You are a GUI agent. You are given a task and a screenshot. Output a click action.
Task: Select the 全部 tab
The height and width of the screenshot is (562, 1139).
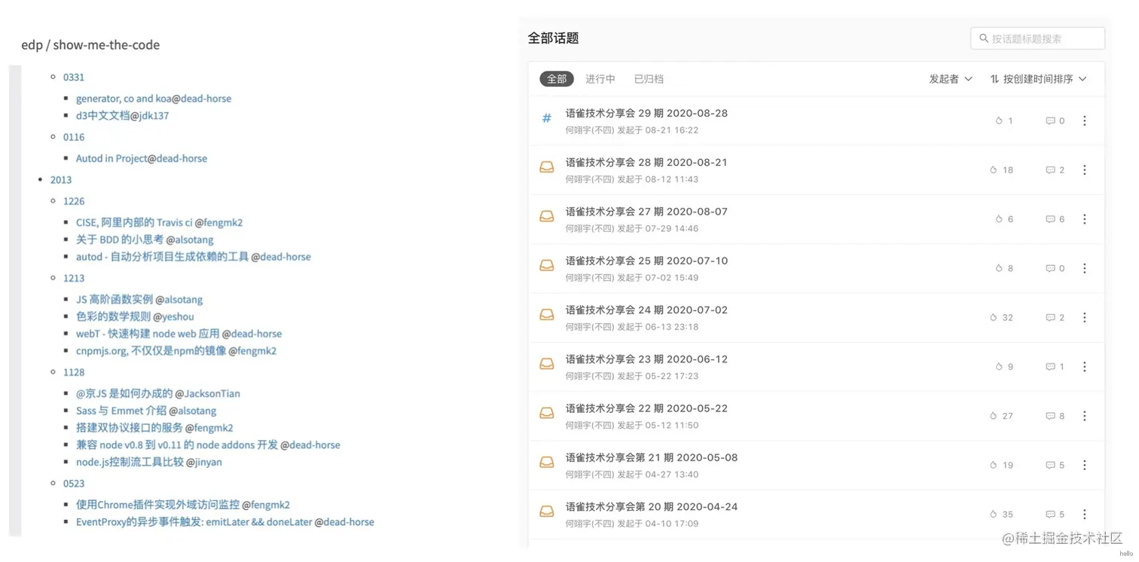(x=557, y=79)
